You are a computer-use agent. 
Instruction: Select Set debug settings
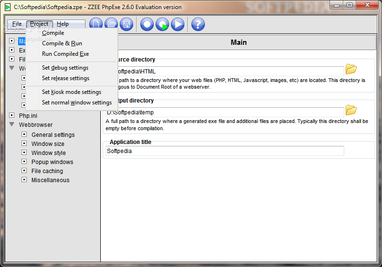tap(72, 68)
